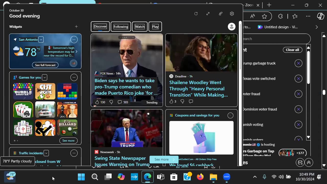Add a widget with plus icon
This screenshot has width=327, height=184.
pos(76,27)
